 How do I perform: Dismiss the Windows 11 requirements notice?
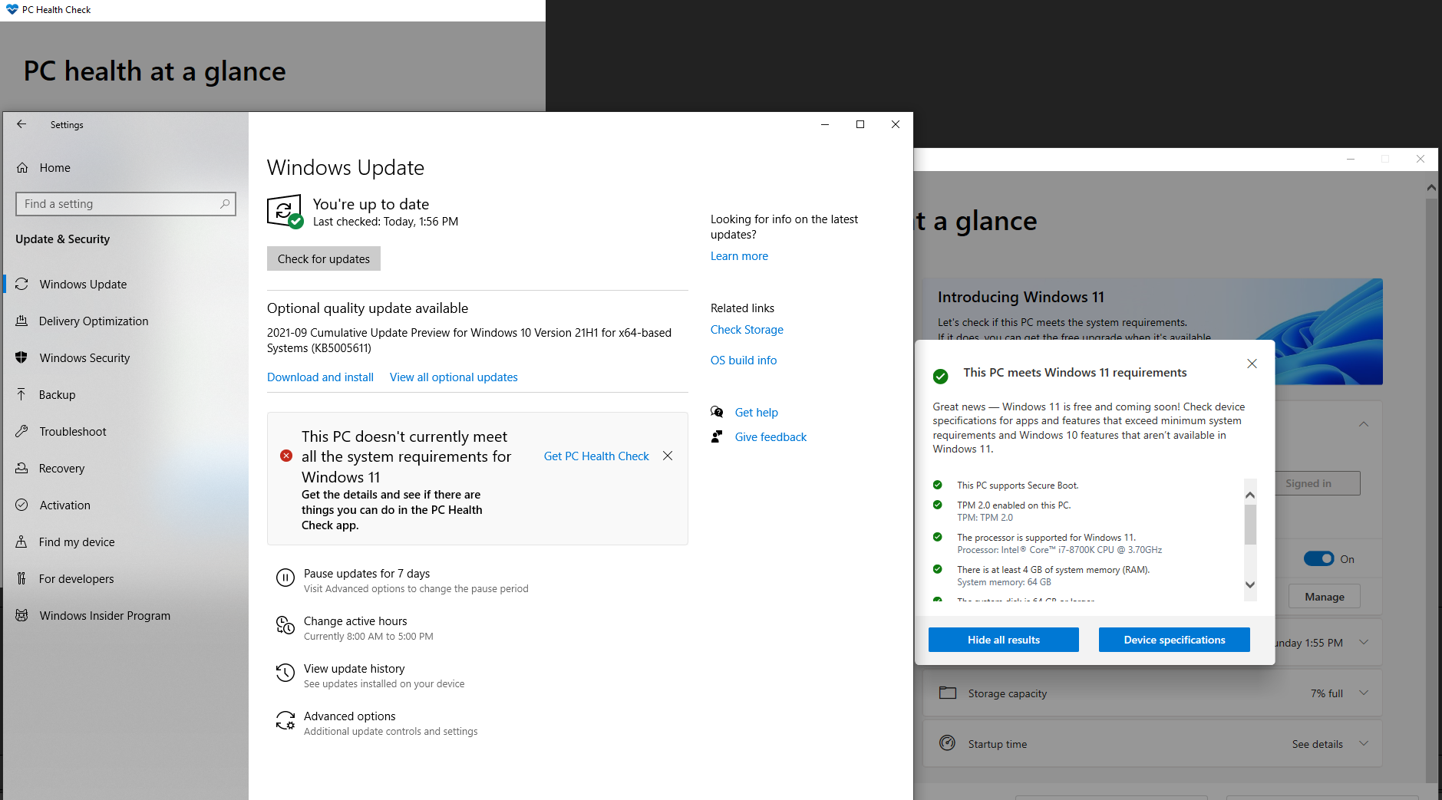tap(668, 456)
